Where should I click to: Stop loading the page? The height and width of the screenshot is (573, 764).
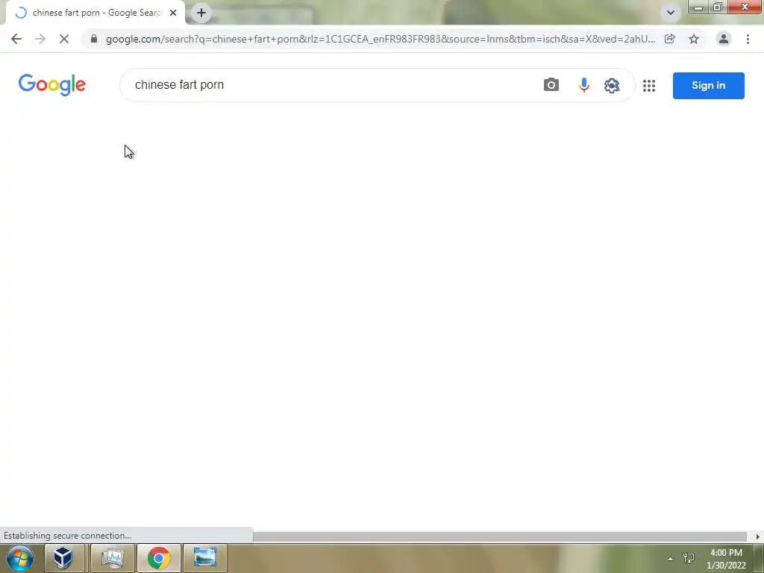pyautogui.click(x=64, y=39)
